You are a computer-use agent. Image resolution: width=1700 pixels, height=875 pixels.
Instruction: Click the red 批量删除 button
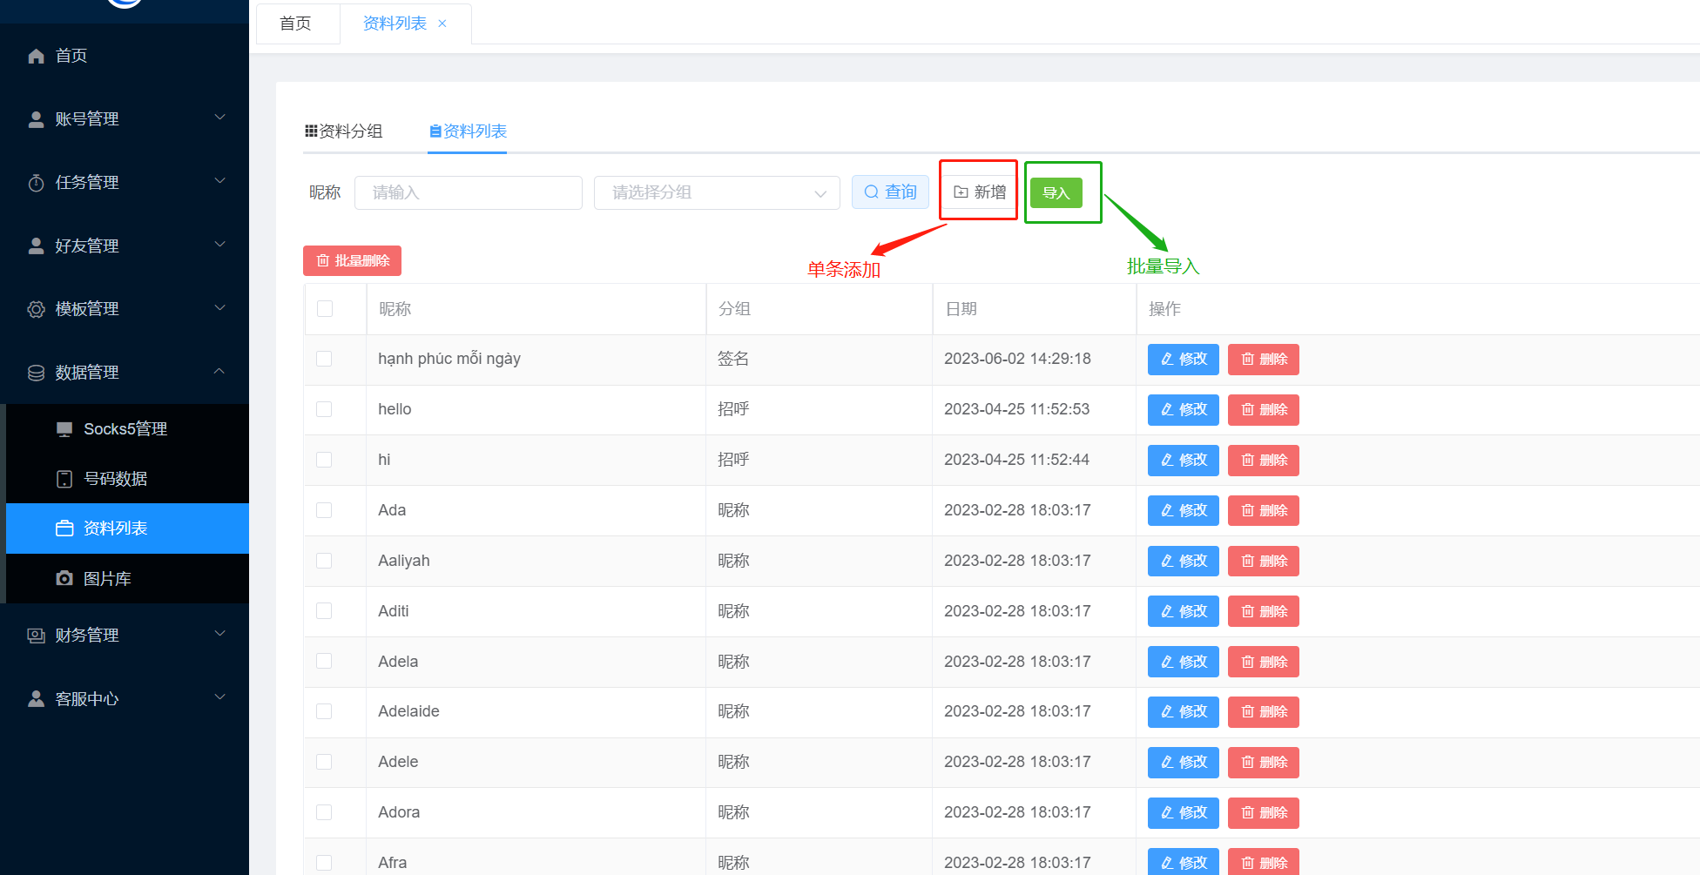point(352,260)
